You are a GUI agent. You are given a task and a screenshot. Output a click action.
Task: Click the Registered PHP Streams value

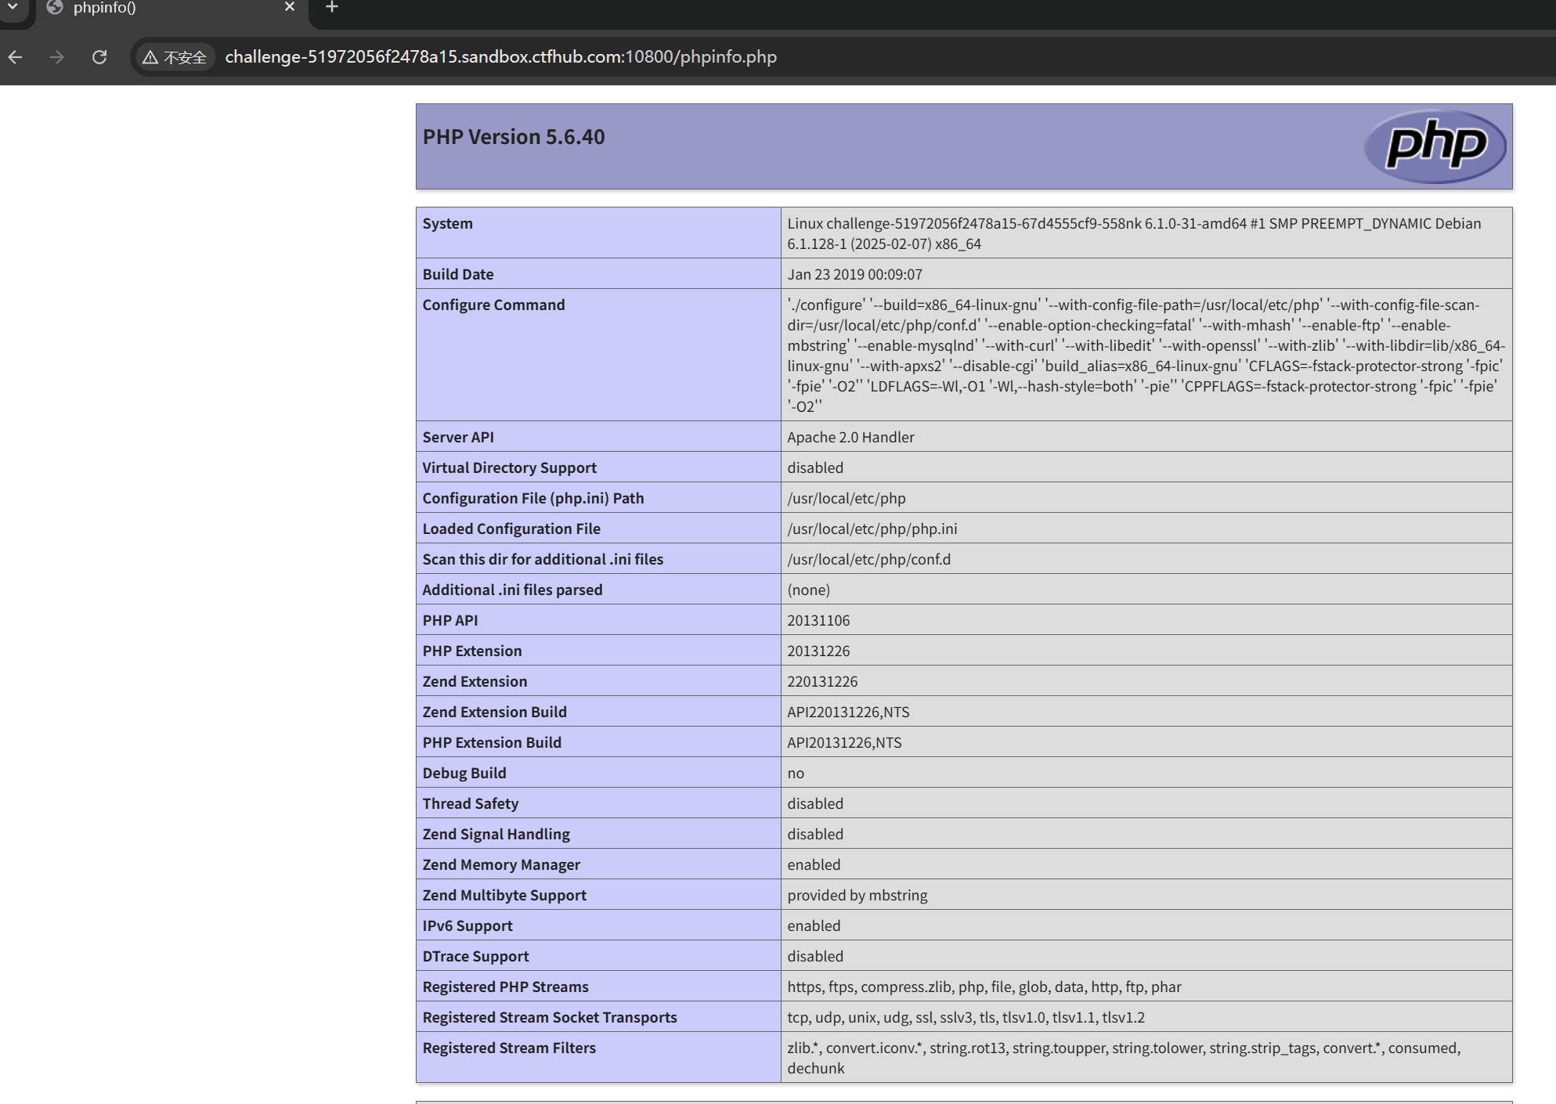click(x=984, y=987)
